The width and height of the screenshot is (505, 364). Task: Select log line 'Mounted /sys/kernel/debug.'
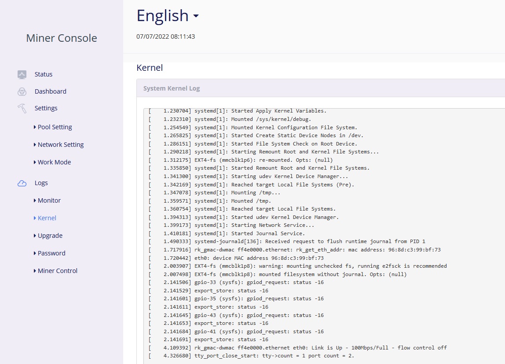230,119
